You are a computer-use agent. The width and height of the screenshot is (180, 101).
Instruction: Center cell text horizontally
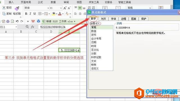[x=80, y=14]
